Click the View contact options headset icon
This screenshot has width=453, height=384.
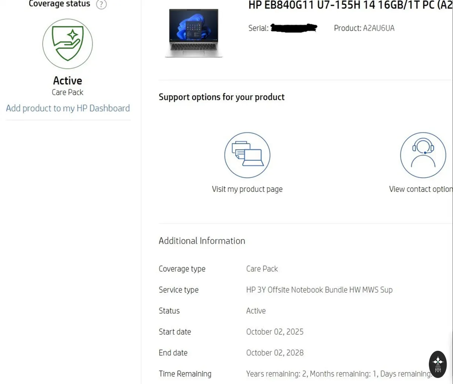(x=423, y=155)
